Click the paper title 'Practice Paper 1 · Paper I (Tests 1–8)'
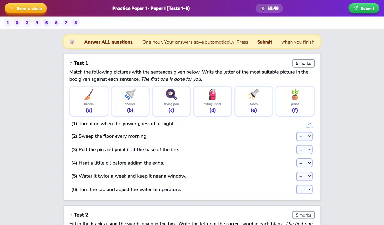Viewport: 384px width, 225px height. click(151, 8)
